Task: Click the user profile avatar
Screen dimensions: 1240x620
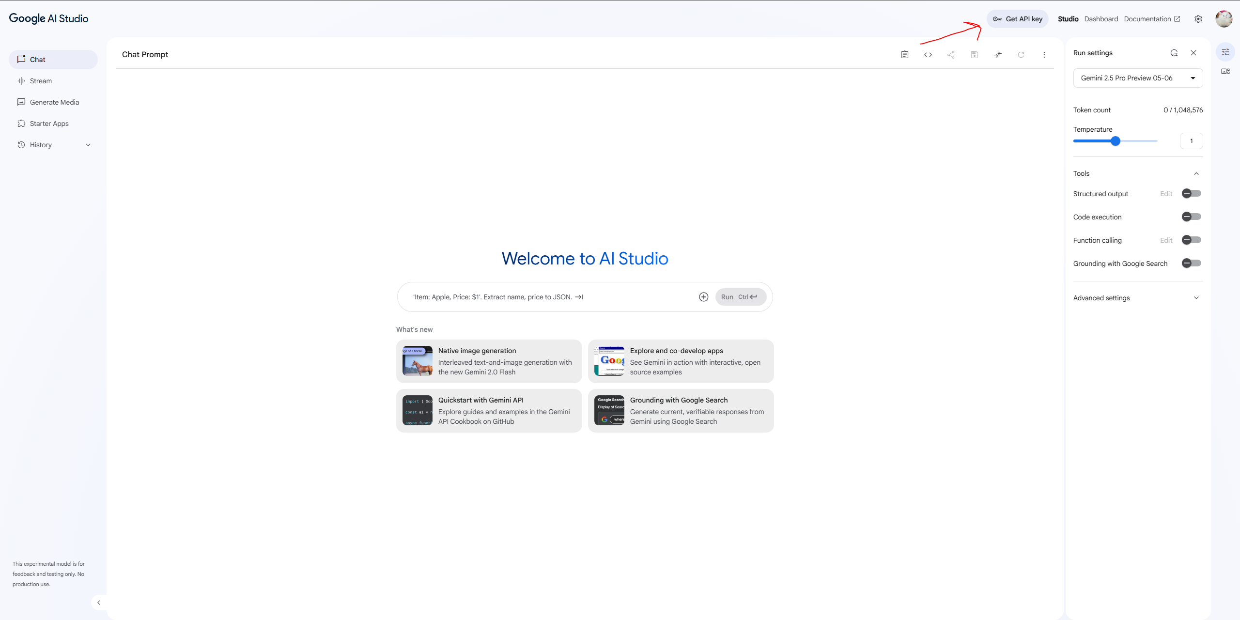Action: click(1224, 19)
